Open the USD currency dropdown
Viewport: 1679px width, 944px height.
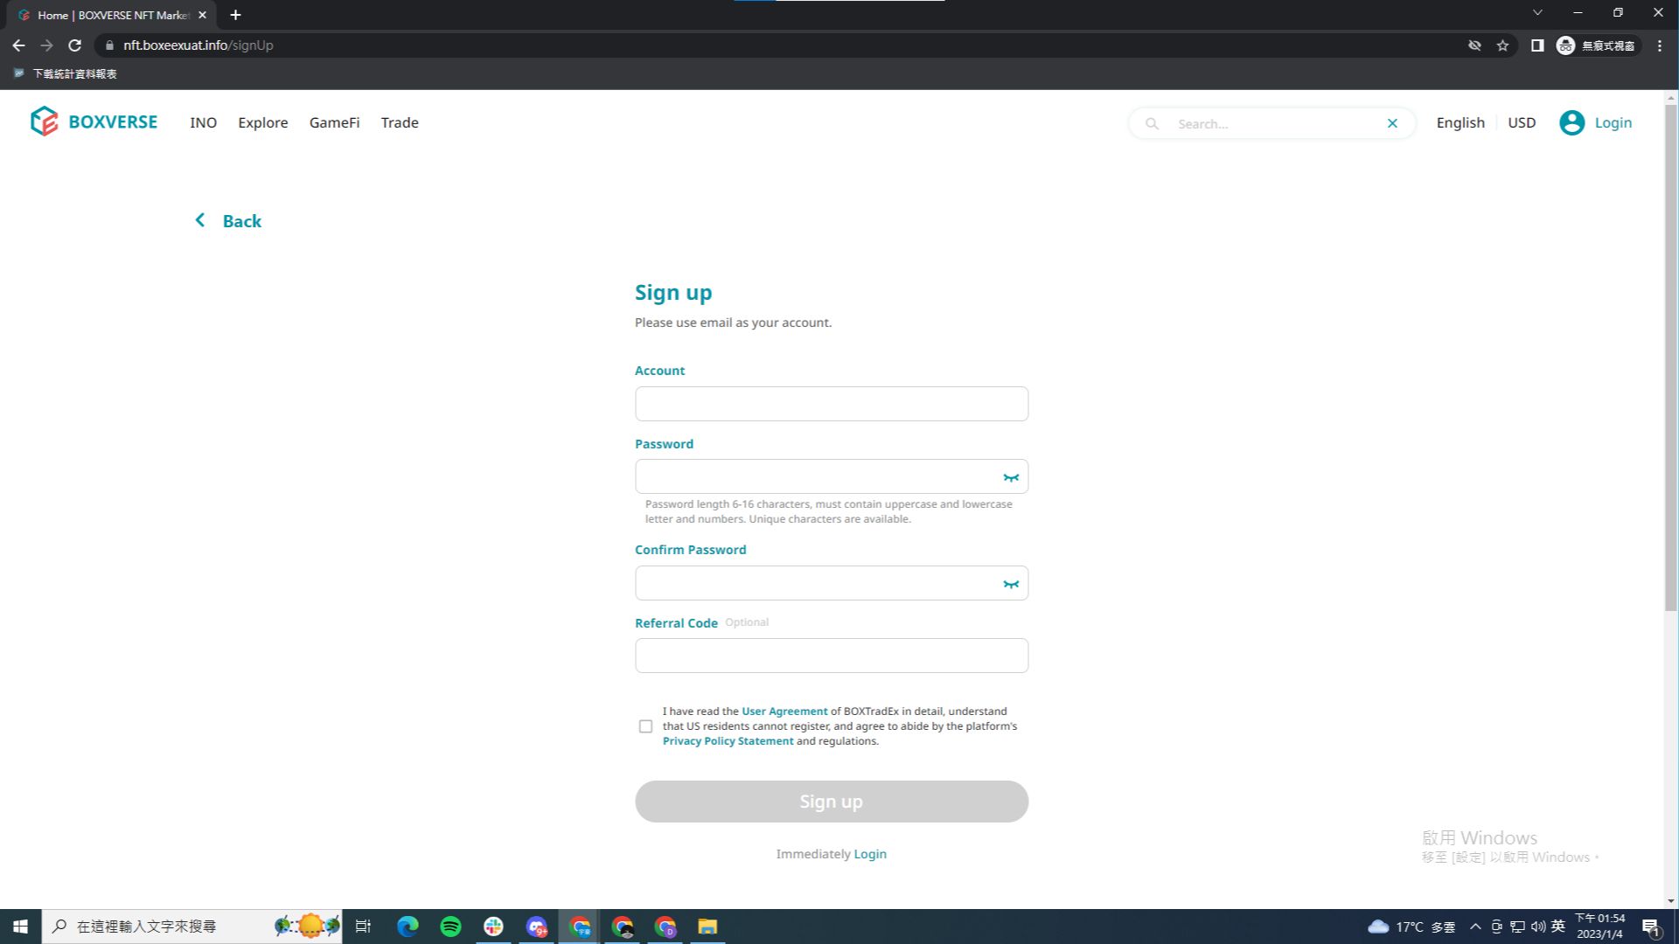[1521, 122]
